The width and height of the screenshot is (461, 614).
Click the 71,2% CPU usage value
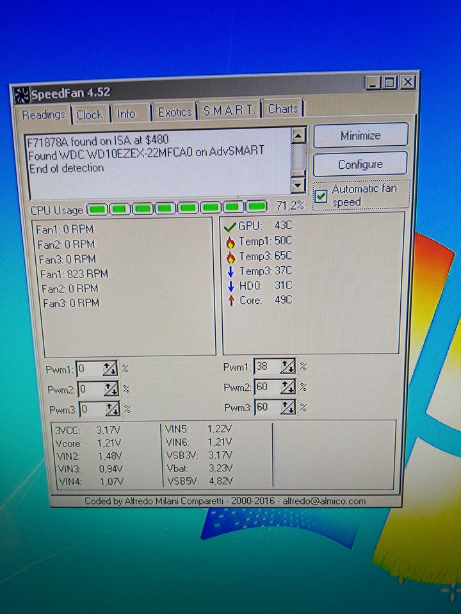coord(290,205)
